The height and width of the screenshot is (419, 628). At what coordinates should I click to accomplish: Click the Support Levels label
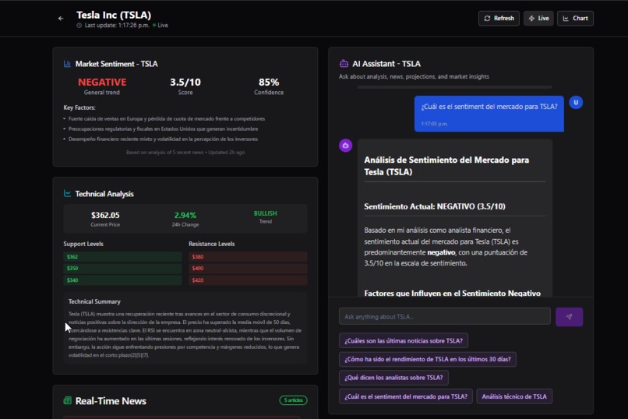(83, 244)
